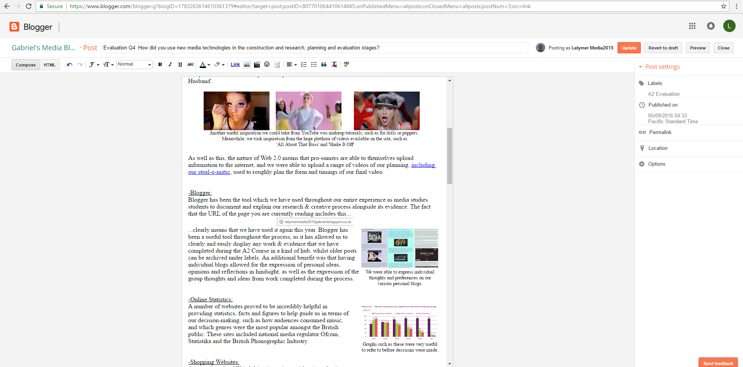The image size is (743, 367).
Task: Click the Update button
Action: point(629,48)
